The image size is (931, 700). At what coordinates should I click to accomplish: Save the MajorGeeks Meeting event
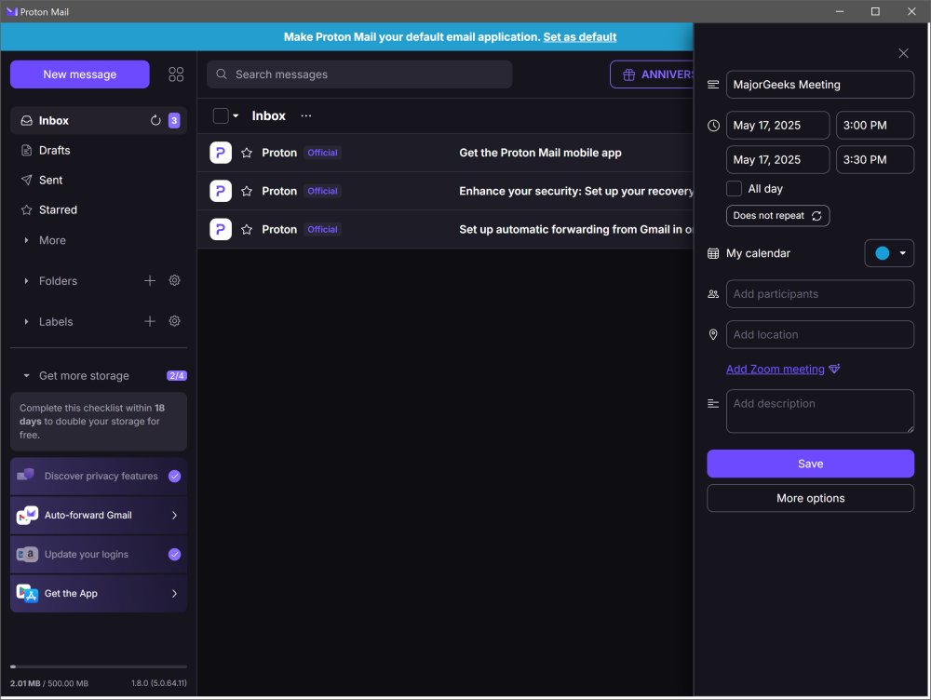click(810, 464)
